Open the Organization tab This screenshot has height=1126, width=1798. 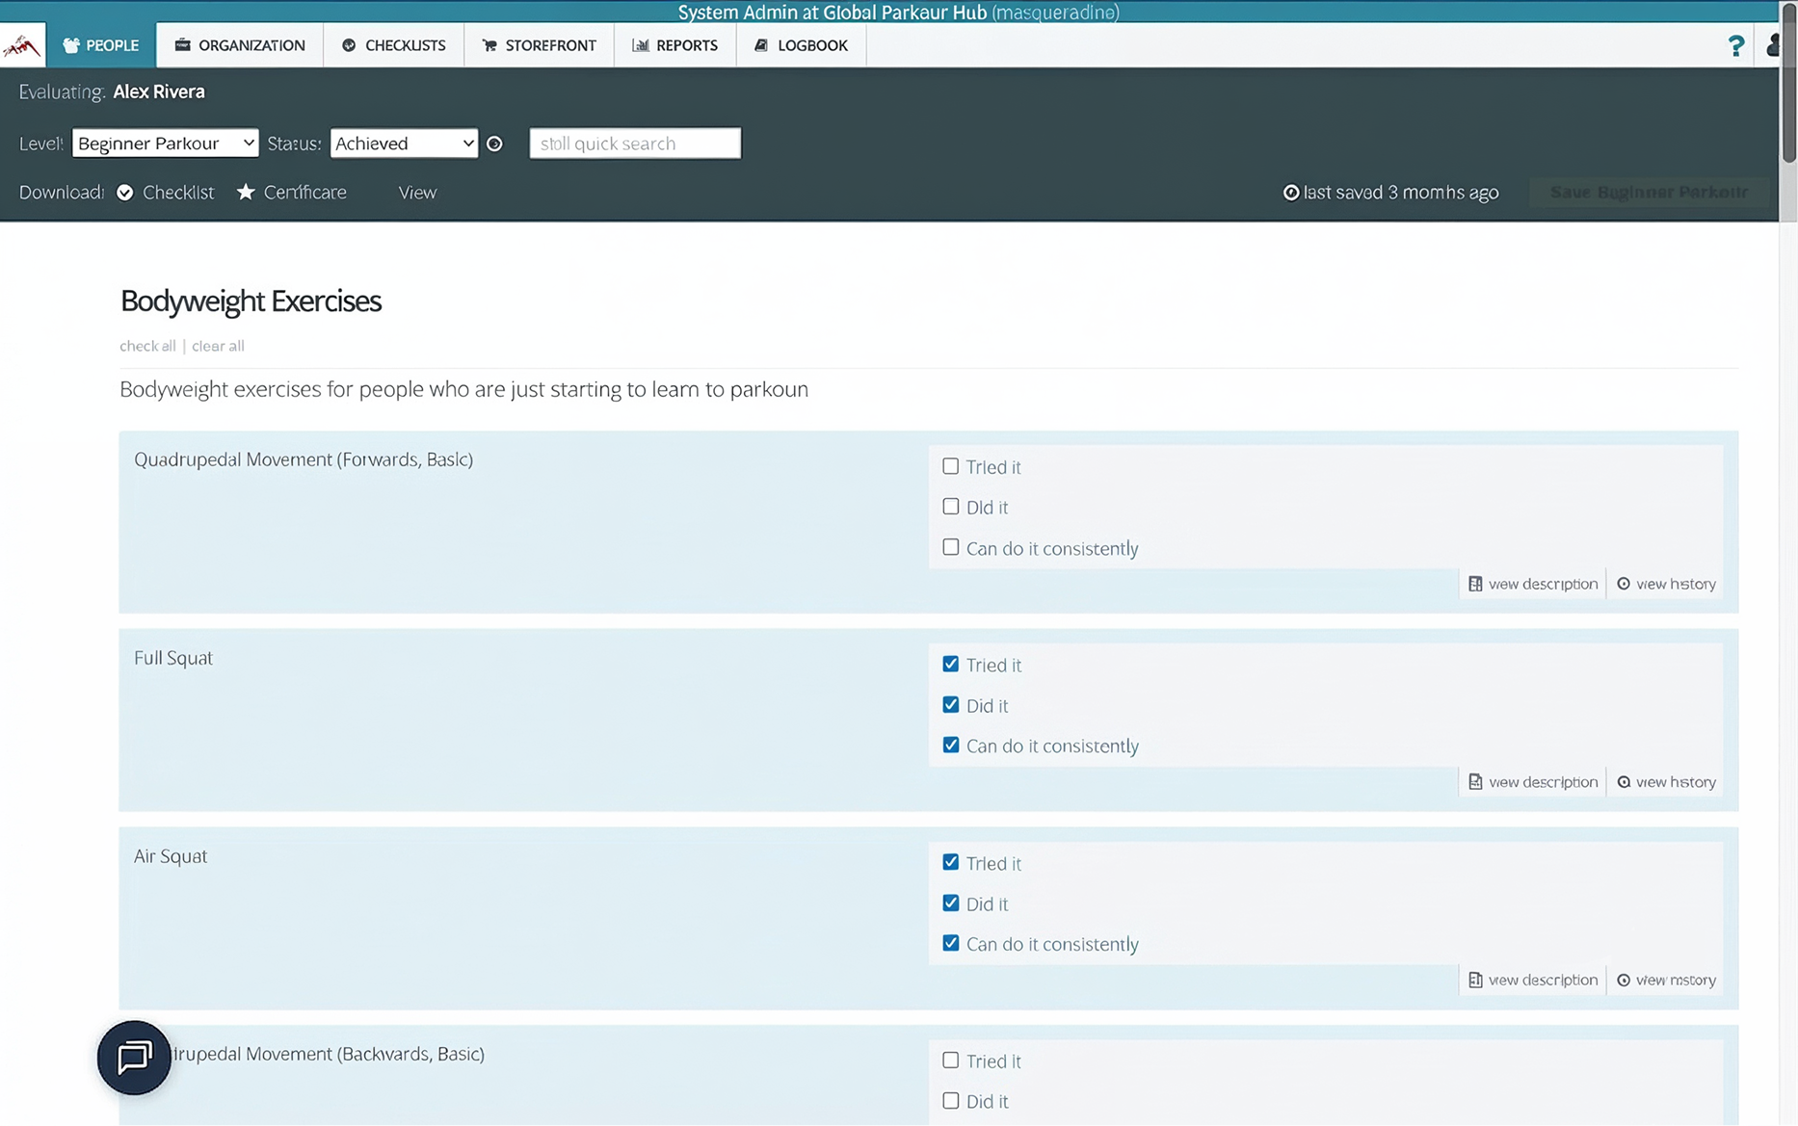point(240,45)
